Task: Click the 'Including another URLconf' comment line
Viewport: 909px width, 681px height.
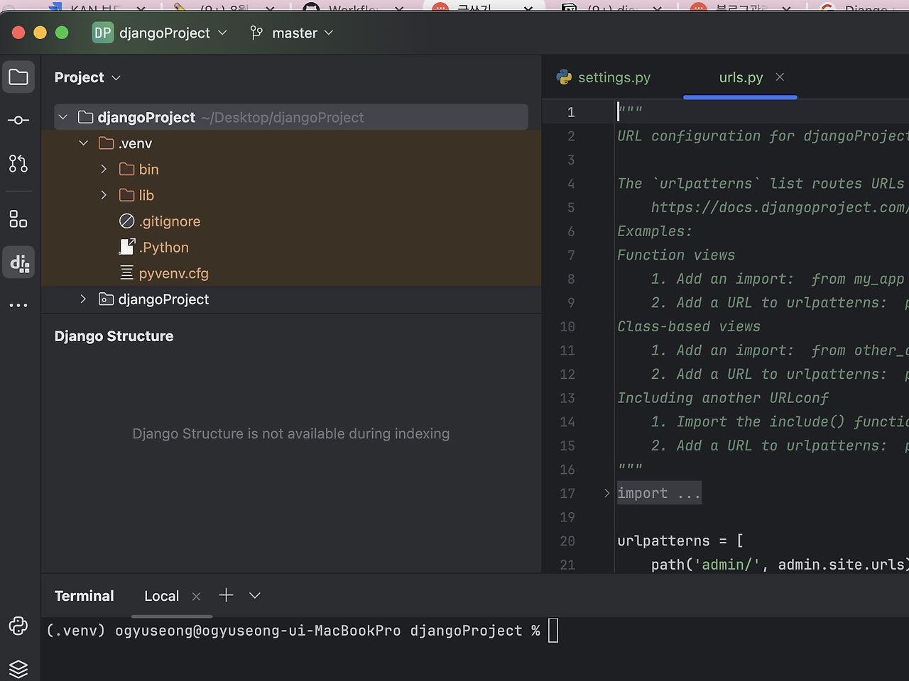Action: (723, 398)
